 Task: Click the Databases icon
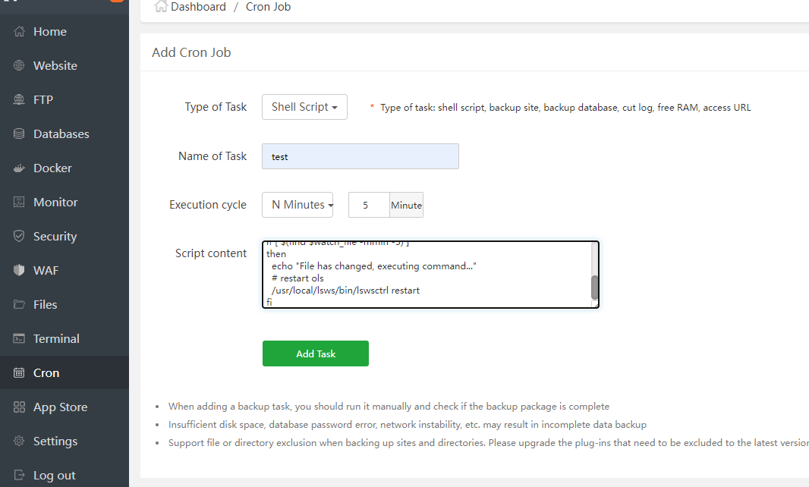[x=20, y=134]
